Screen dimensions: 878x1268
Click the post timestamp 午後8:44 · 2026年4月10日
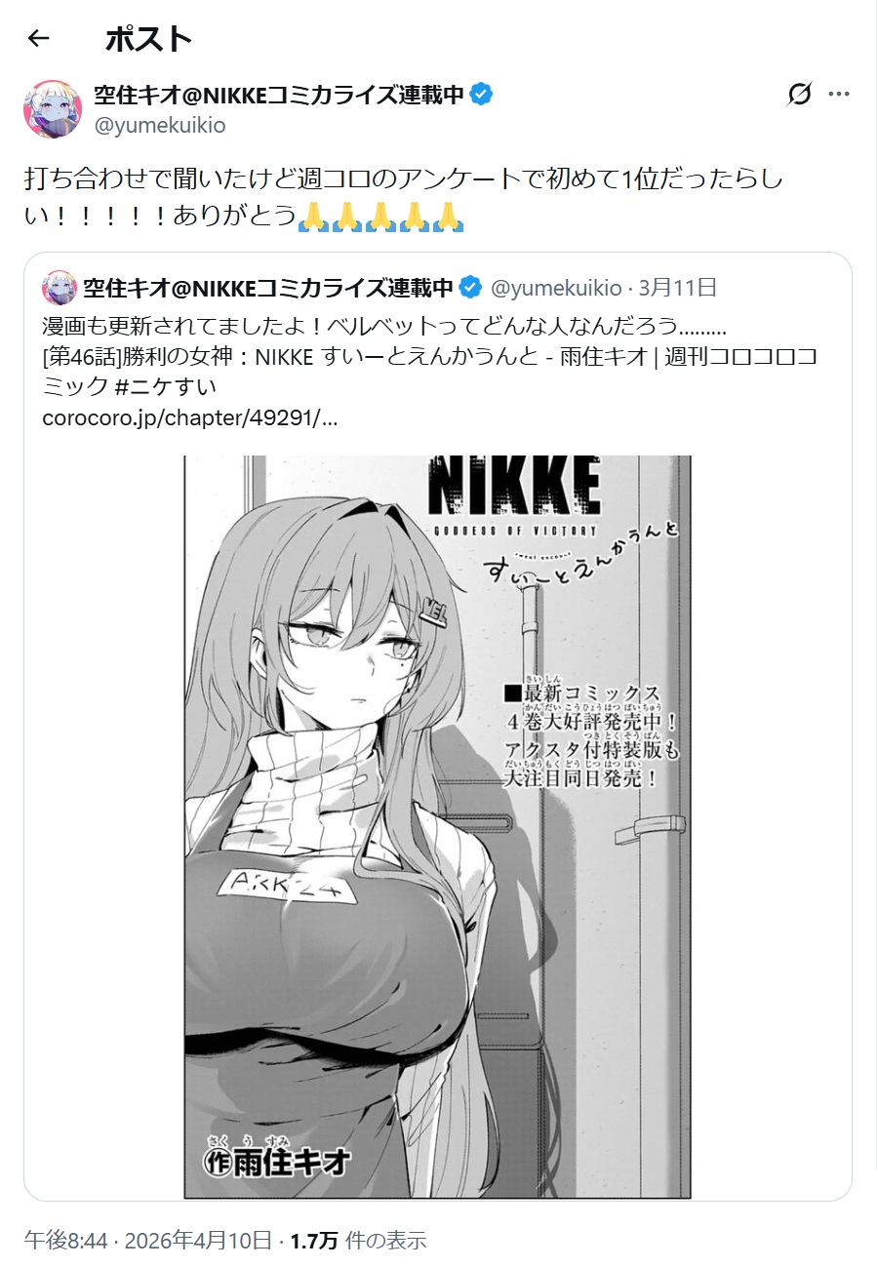pyautogui.click(x=148, y=1241)
